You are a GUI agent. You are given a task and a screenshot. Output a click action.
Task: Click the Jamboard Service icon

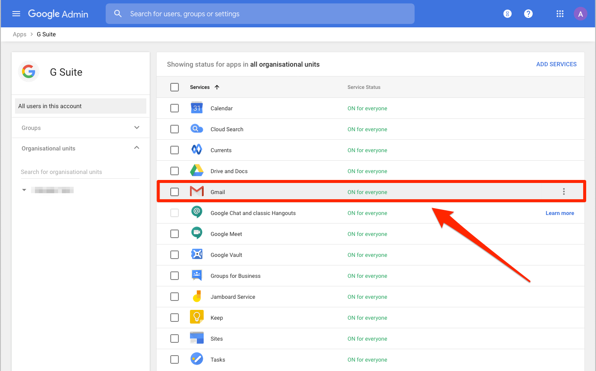tap(197, 296)
